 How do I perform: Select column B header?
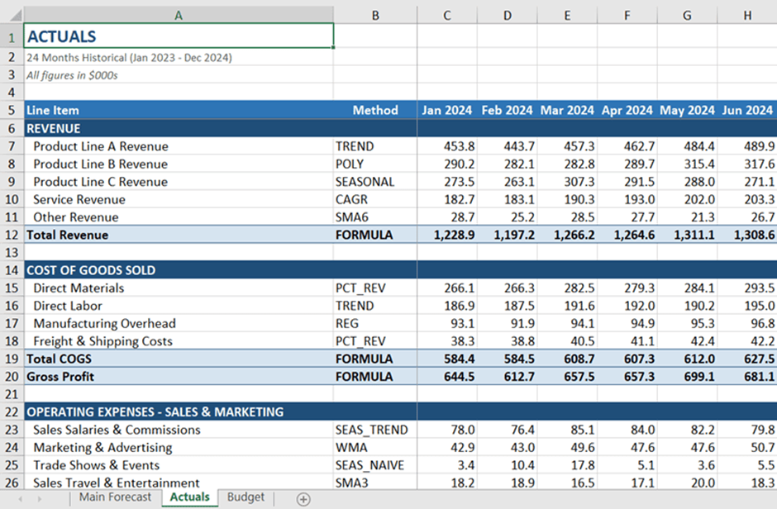[x=375, y=15]
